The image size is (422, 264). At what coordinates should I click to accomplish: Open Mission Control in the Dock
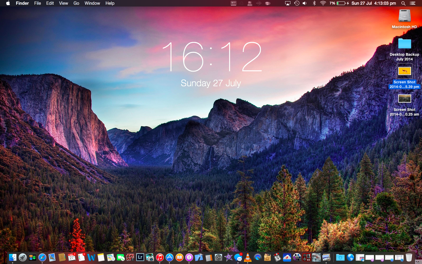point(32,258)
